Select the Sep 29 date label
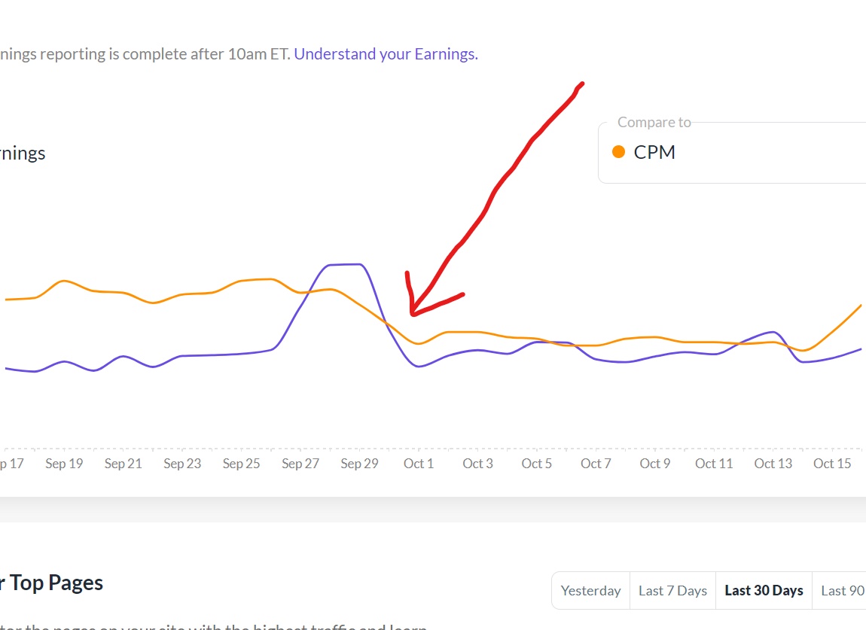 coord(359,464)
